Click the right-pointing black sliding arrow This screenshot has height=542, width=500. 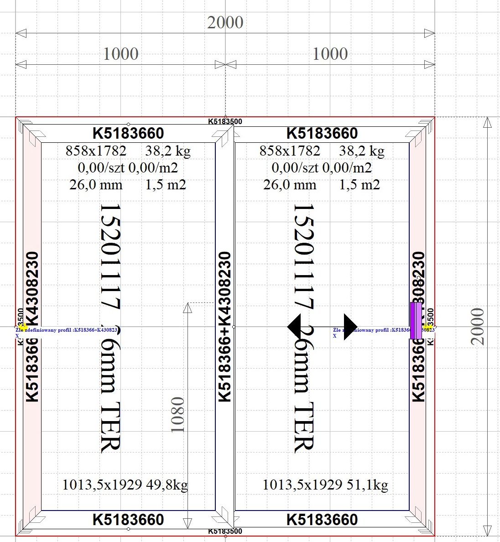pos(350,327)
